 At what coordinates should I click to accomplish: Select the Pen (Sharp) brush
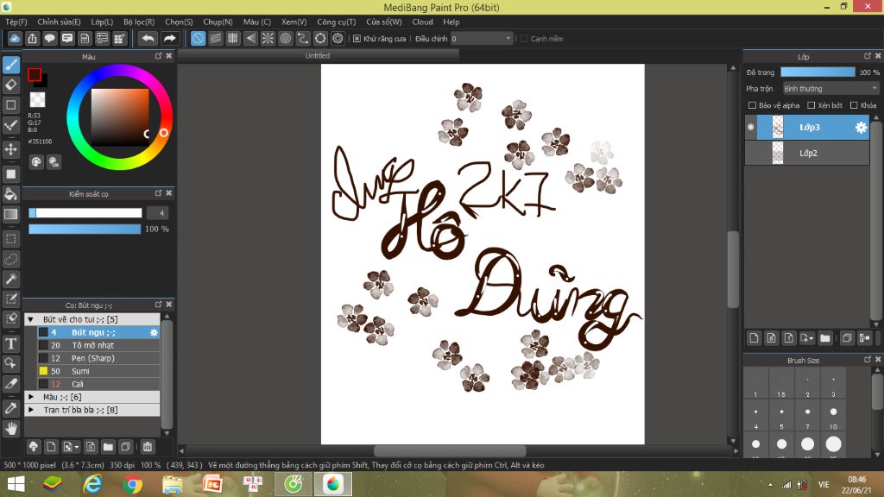coord(98,358)
